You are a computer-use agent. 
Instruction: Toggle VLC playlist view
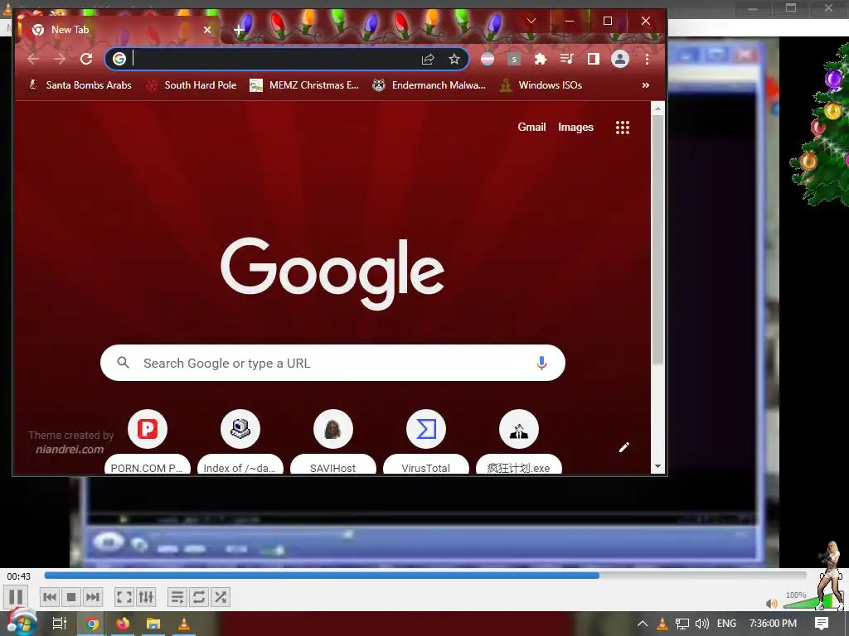coord(177,597)
